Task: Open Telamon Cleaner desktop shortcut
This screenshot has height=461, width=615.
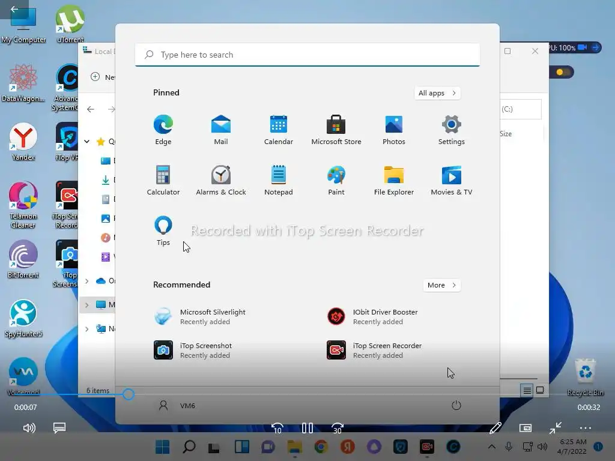Action: 23,205
